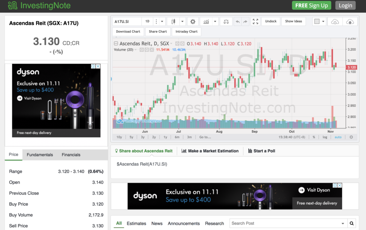Viewport: 366px width, 230px height.
Task: Undock the chart
Action: [271, 21]
